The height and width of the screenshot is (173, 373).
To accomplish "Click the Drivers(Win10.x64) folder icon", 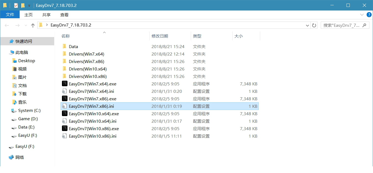I will pos(64,69).
